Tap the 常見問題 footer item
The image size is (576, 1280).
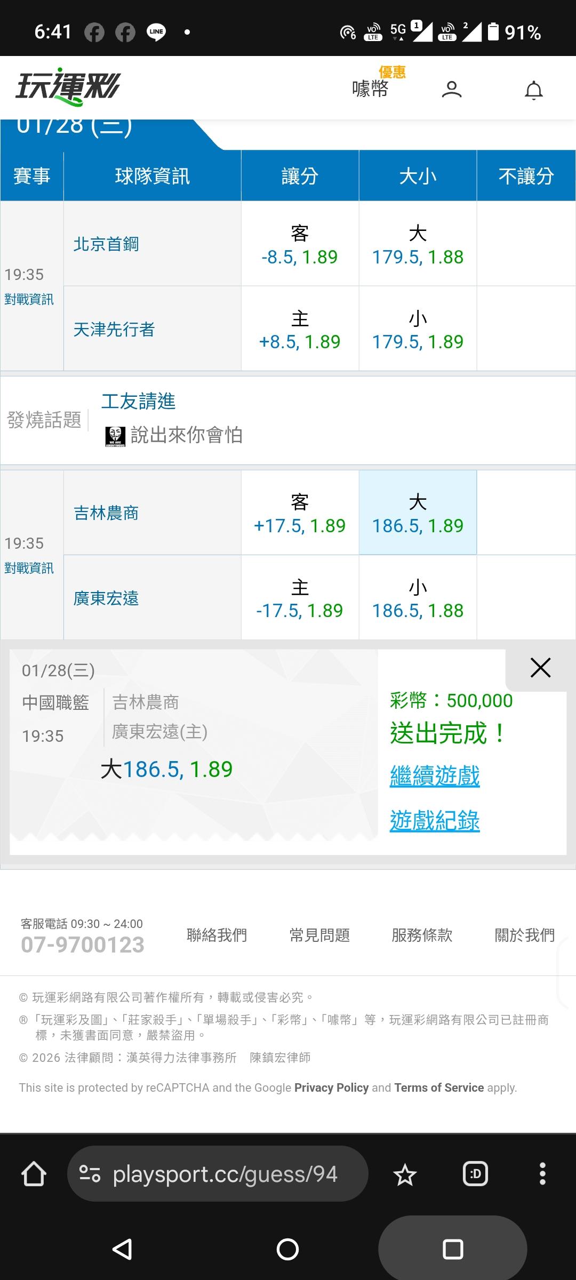pos(319,935)
